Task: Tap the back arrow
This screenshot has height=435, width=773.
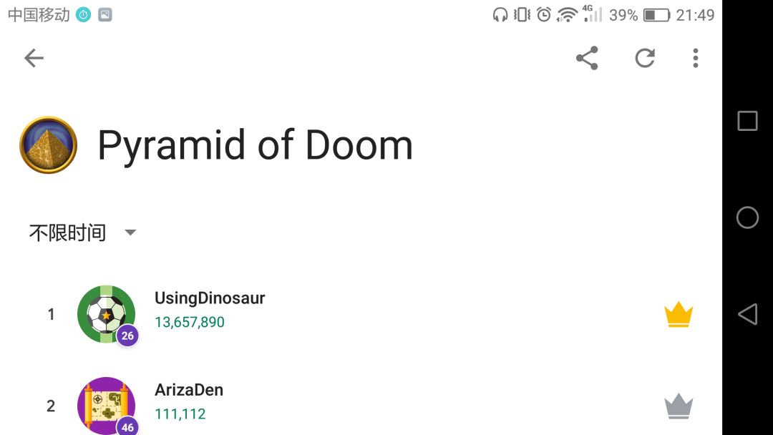Action: 34,58
